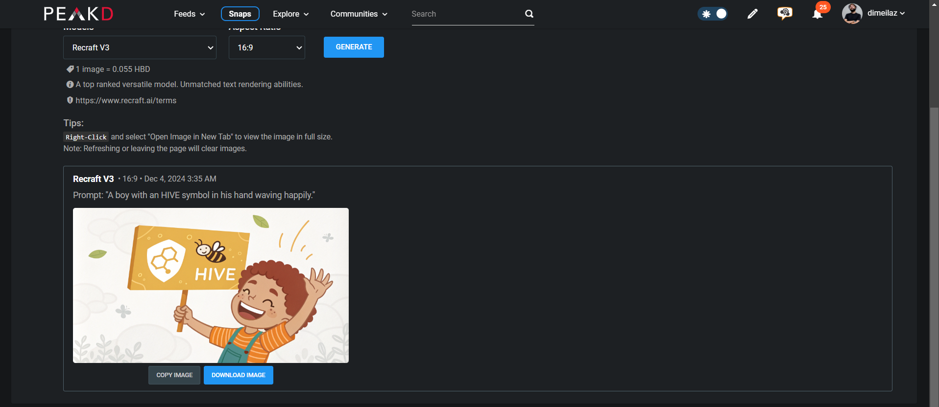
Task: Expand the dimeilaz account dropdown
Action: 886,13
